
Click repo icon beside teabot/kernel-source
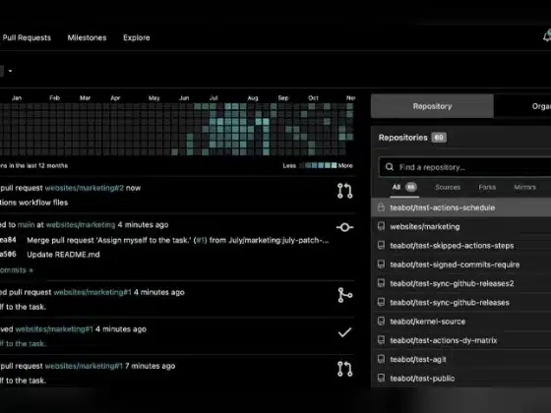click(x=381, y=321)
